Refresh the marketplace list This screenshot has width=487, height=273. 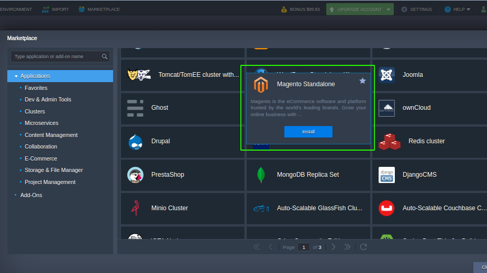pyautogui.click(x=363, y=247)
